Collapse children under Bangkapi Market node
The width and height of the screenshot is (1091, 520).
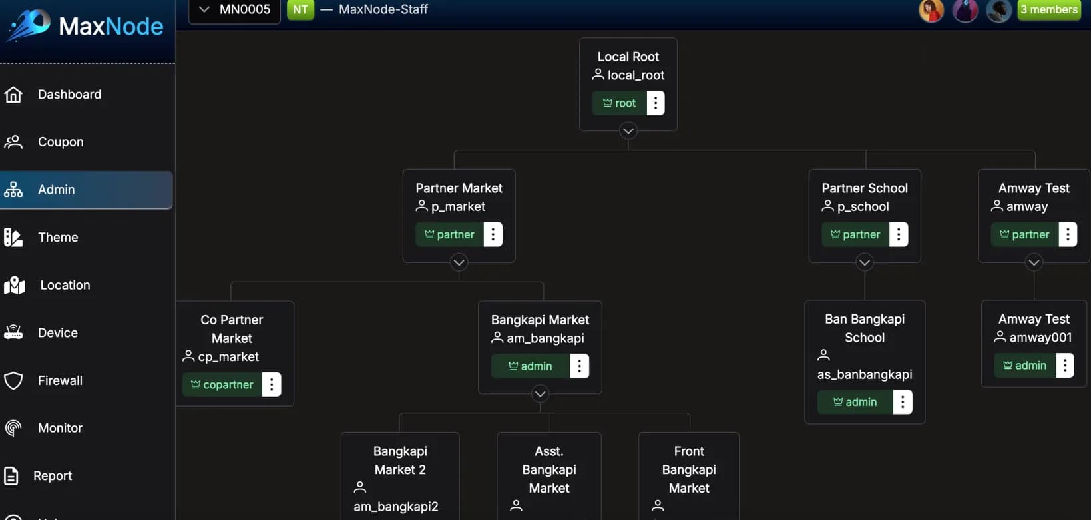(540, 394)
